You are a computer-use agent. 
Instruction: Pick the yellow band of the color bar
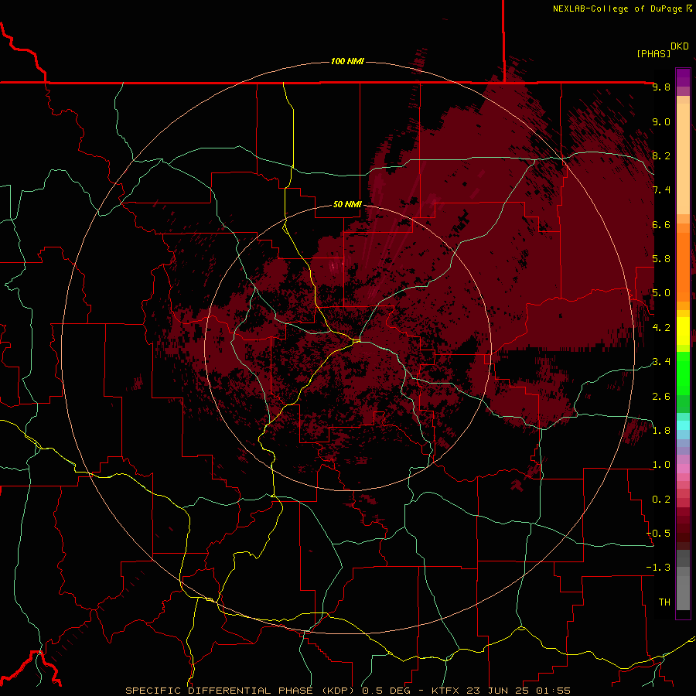[683, 331]
